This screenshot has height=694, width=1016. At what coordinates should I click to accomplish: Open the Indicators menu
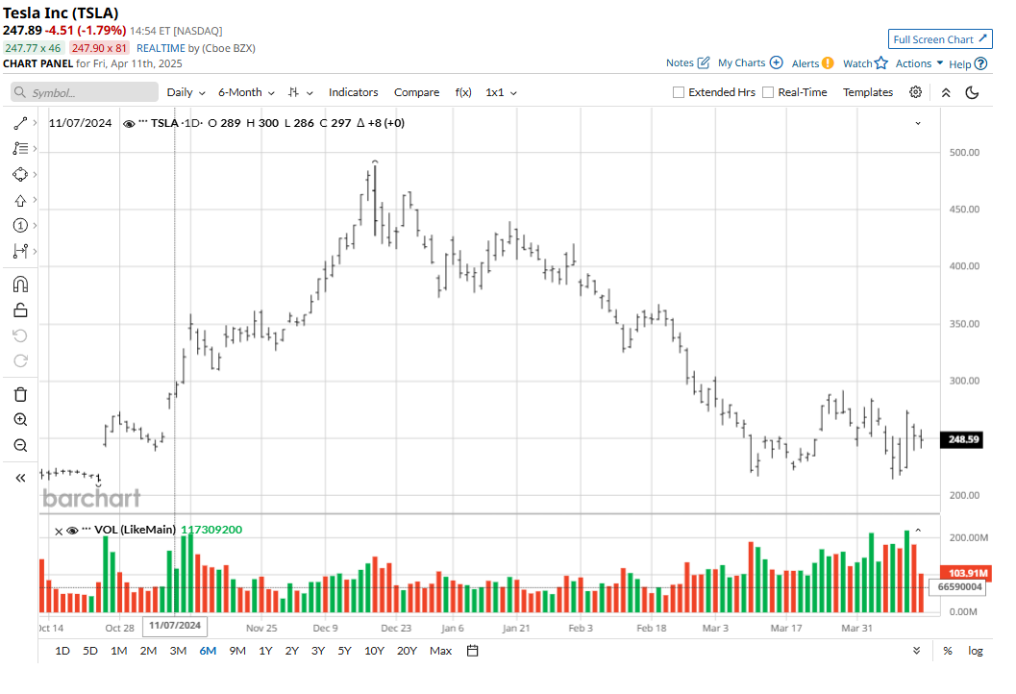point(353,92)
